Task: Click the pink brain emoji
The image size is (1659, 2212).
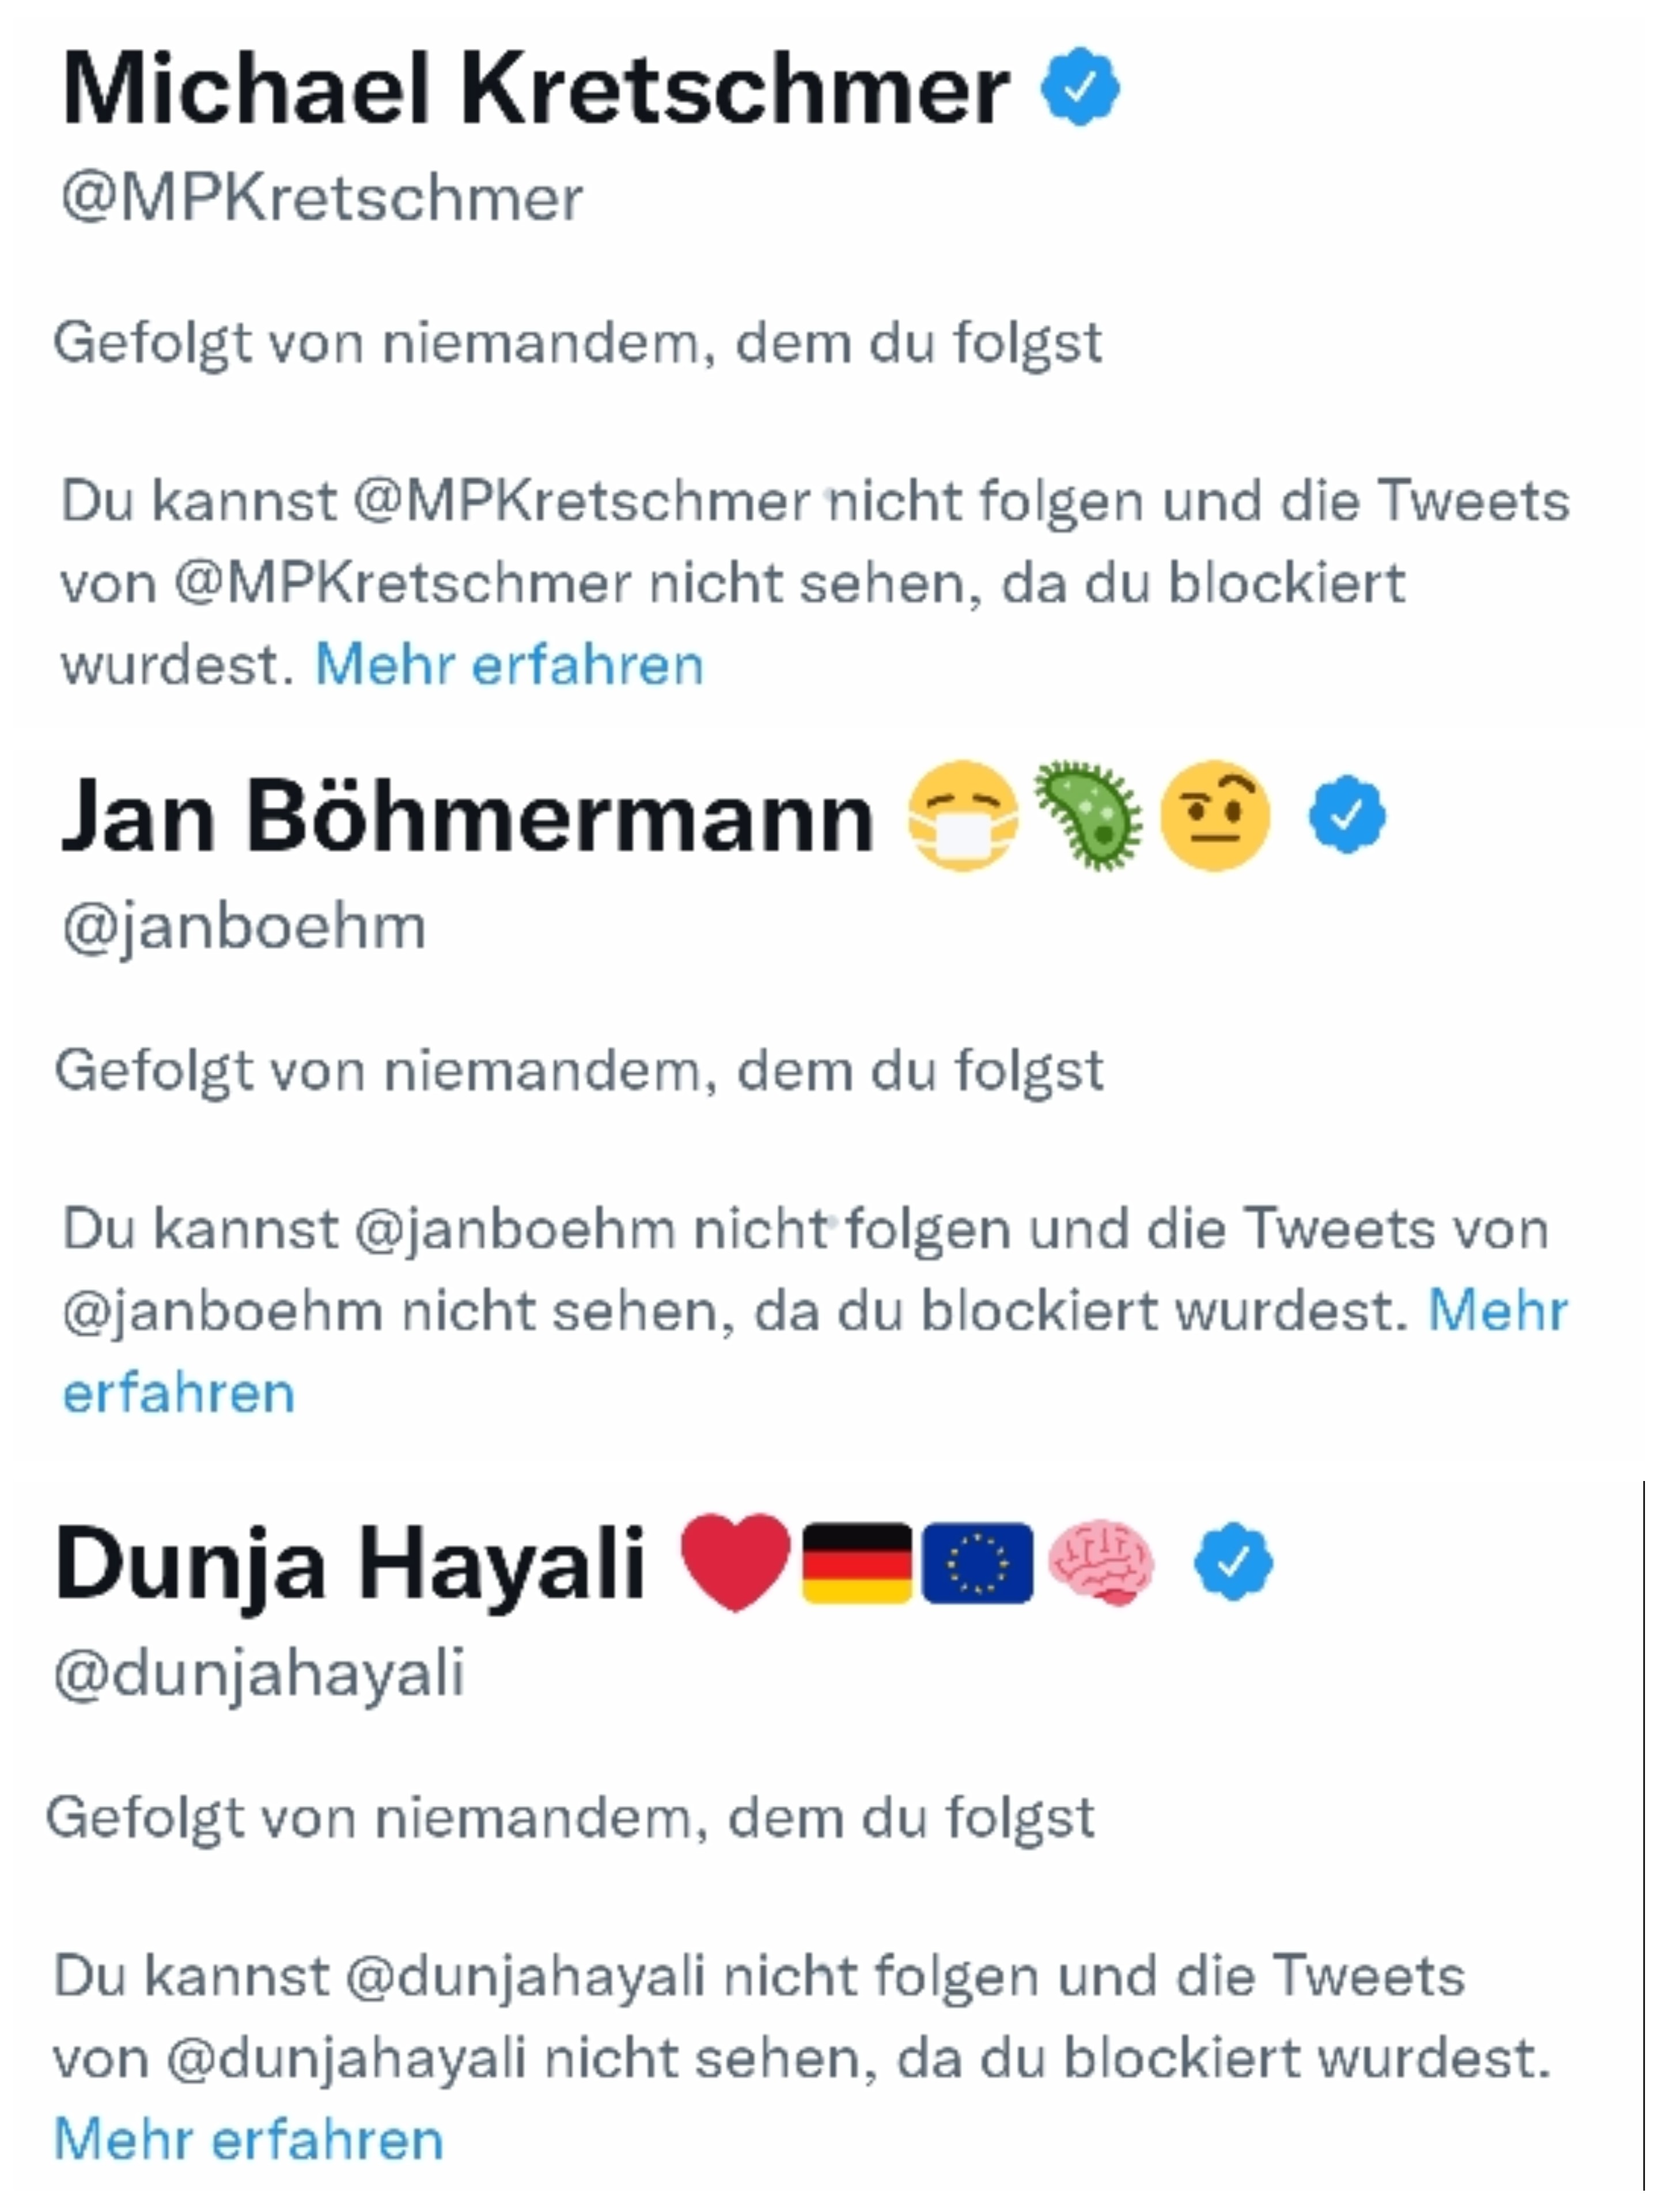Action: click(1101, 1562)
